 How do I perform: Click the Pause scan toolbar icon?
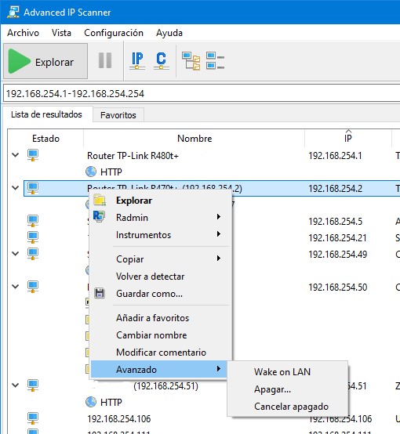coord(105,60)
